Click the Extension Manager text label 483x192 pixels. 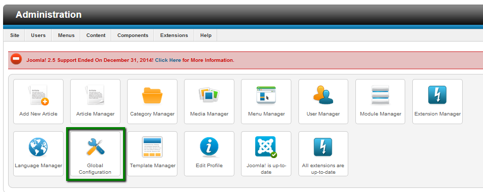click(x=437, y=114)
